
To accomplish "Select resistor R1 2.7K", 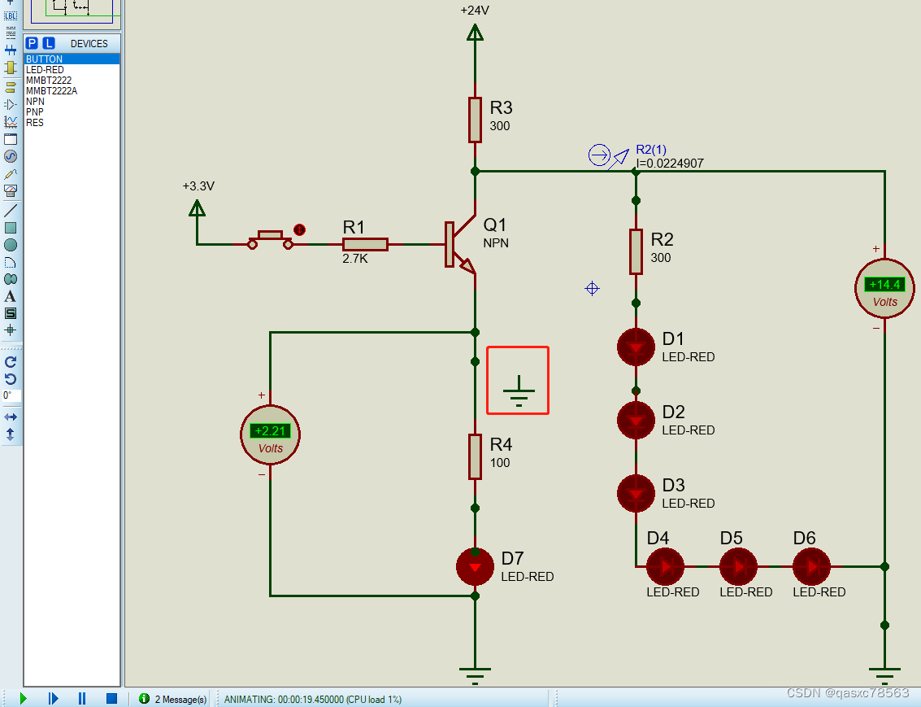I will click(x=365, y=244).
